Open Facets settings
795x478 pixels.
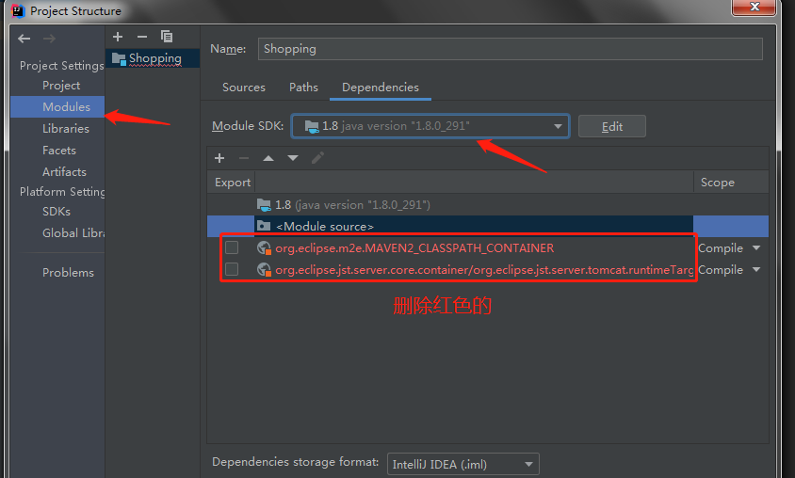point(59,151)
